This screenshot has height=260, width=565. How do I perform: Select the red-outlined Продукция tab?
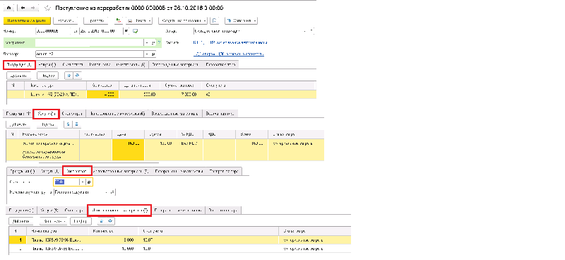tap(20, 65)
